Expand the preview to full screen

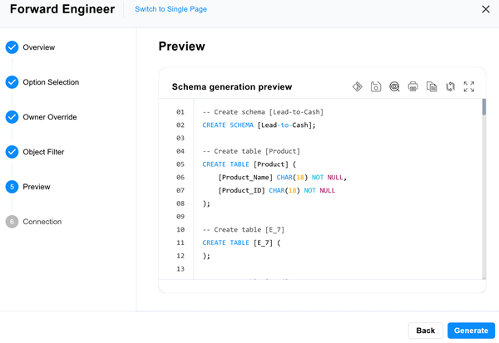pos(469,86)
